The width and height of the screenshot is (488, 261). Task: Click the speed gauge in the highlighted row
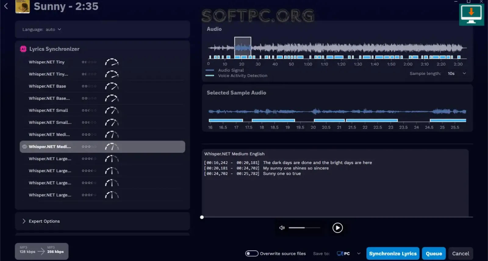coord(112,147)
